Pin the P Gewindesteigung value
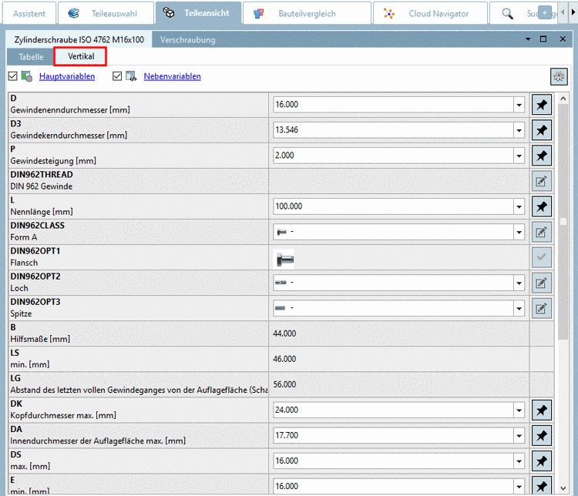 click(x=542, y=156)
